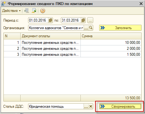Click row number 2 cell
Image resolution: width=145 pixels, height=114 pixels.
click(12, 49)
